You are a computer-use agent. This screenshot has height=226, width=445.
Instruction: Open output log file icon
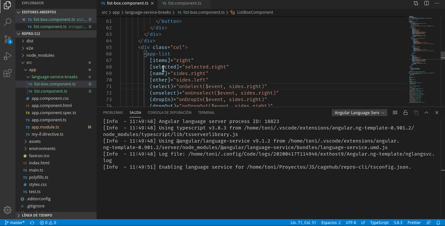click(x=416, y=113)
